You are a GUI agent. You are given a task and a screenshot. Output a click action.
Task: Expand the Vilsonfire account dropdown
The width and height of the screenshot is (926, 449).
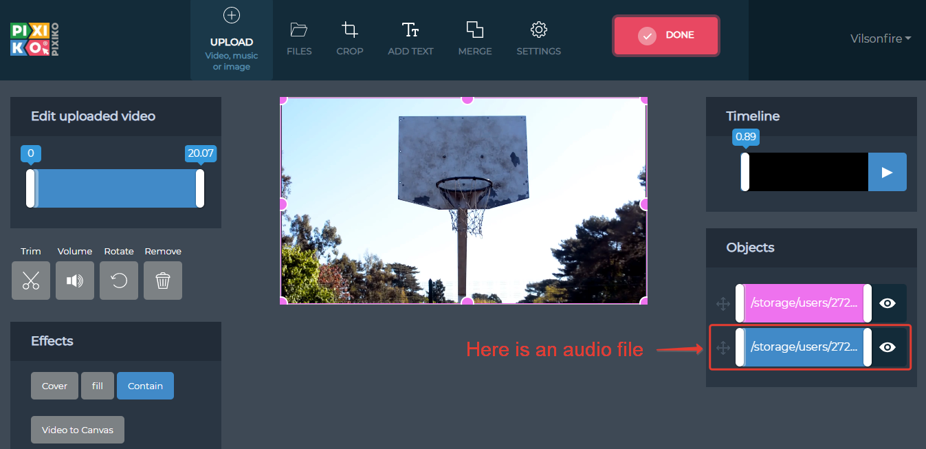tap(881, 39)
